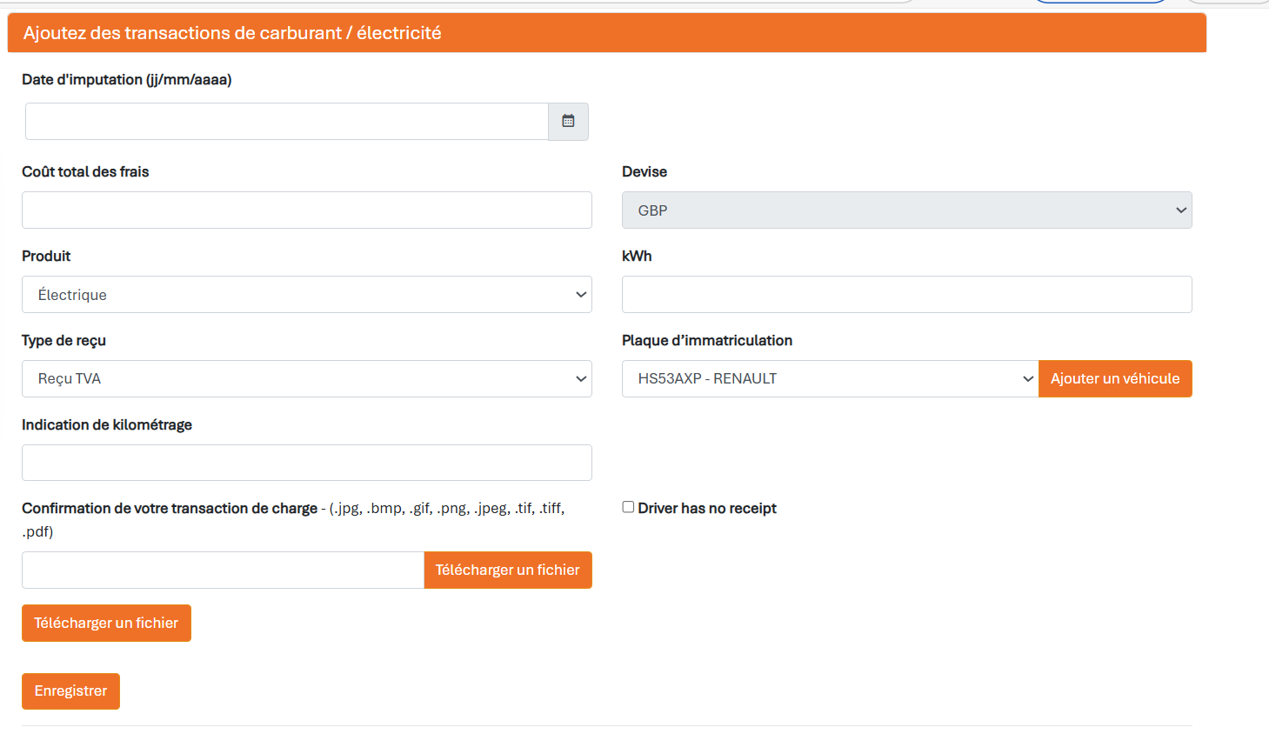Click the Ajouter un véhicule button
This screenshot has height=734, width=1269.
(1115, 379)
